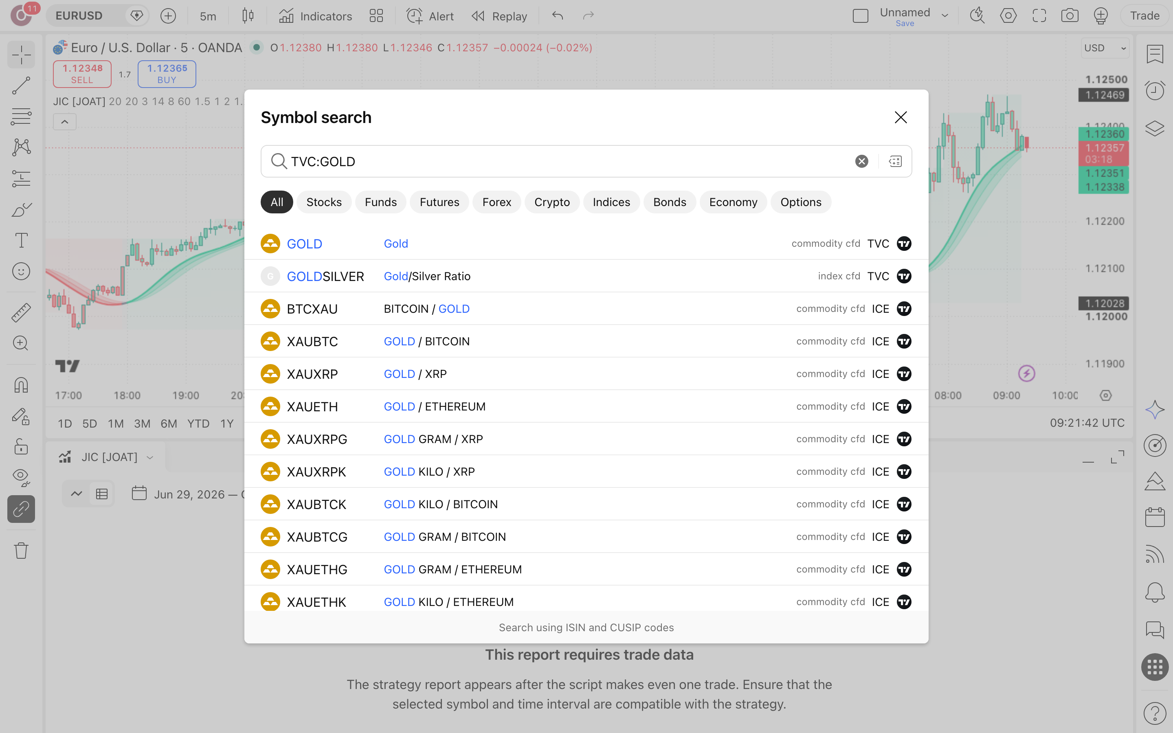Select the Measure ruler tool
Screen dimensions: 1173x733
21,312
